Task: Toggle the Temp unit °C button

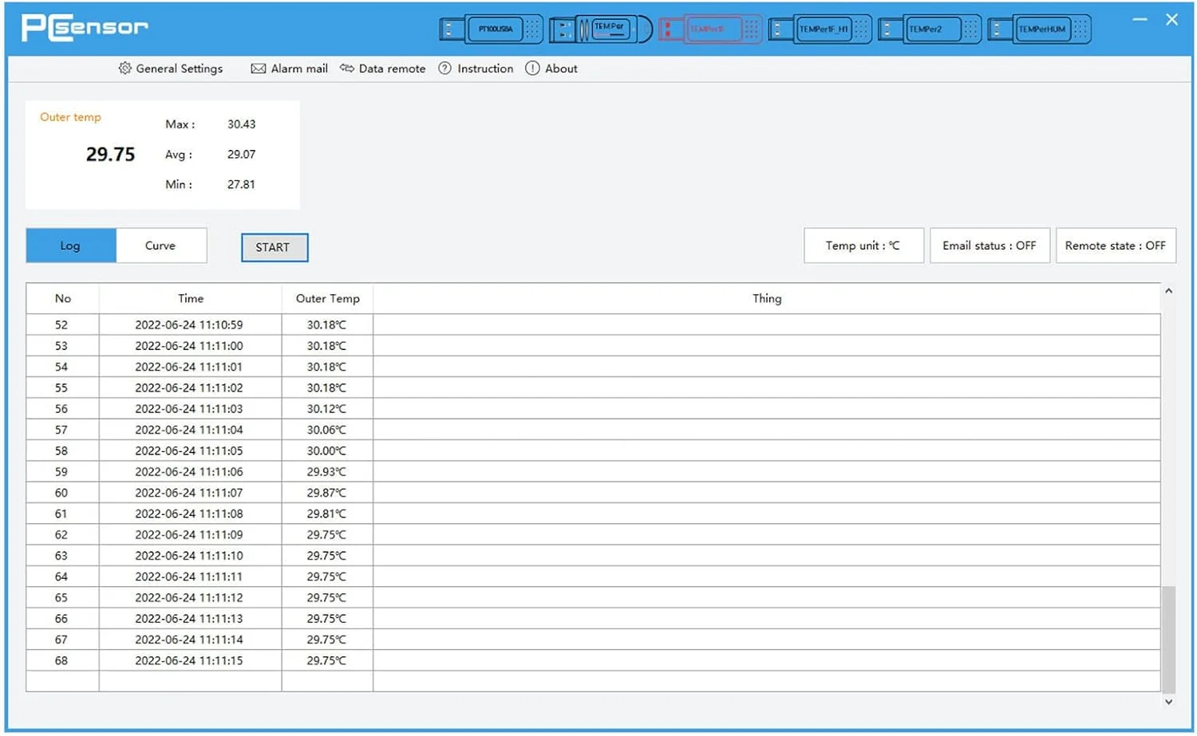Action: [863, 246]
